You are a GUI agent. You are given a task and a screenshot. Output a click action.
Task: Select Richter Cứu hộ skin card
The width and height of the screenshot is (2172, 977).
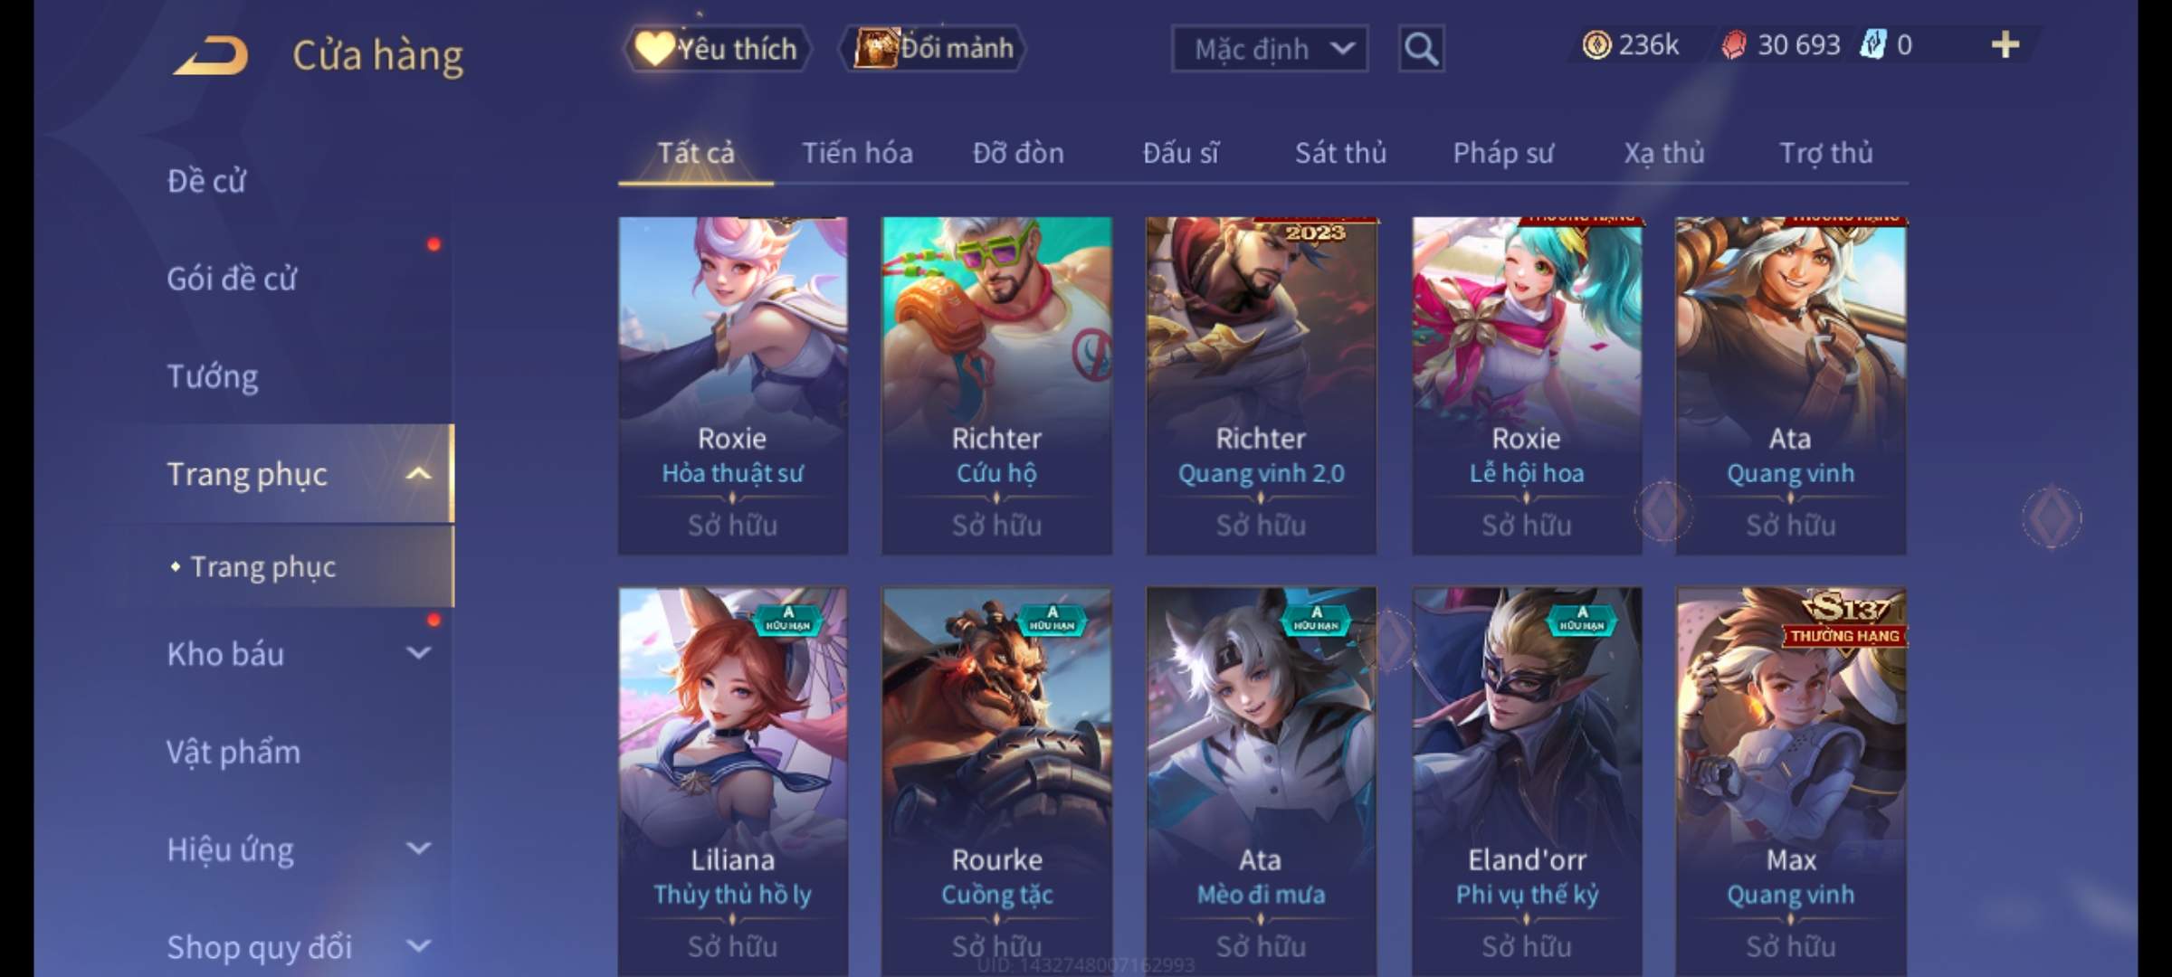[x=996, y=385]
